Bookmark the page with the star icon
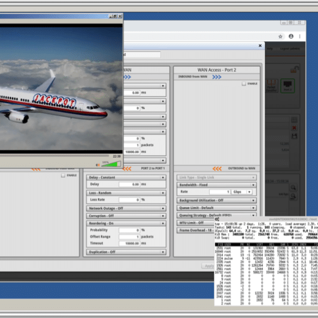 (280, 36)
